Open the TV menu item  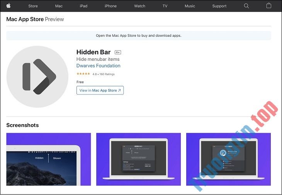[x=165, y=6]
